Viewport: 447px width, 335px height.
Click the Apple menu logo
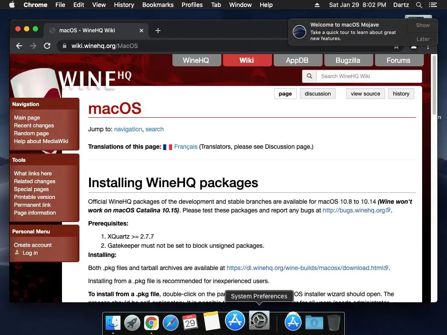click(x=12, y=5)
